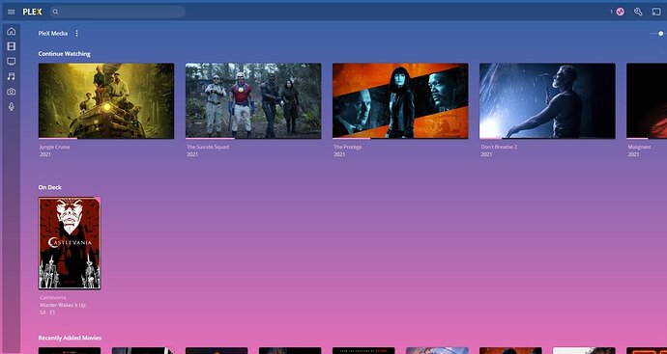Resume the Jungle Cruise thumbnail

tap(106, 100)
